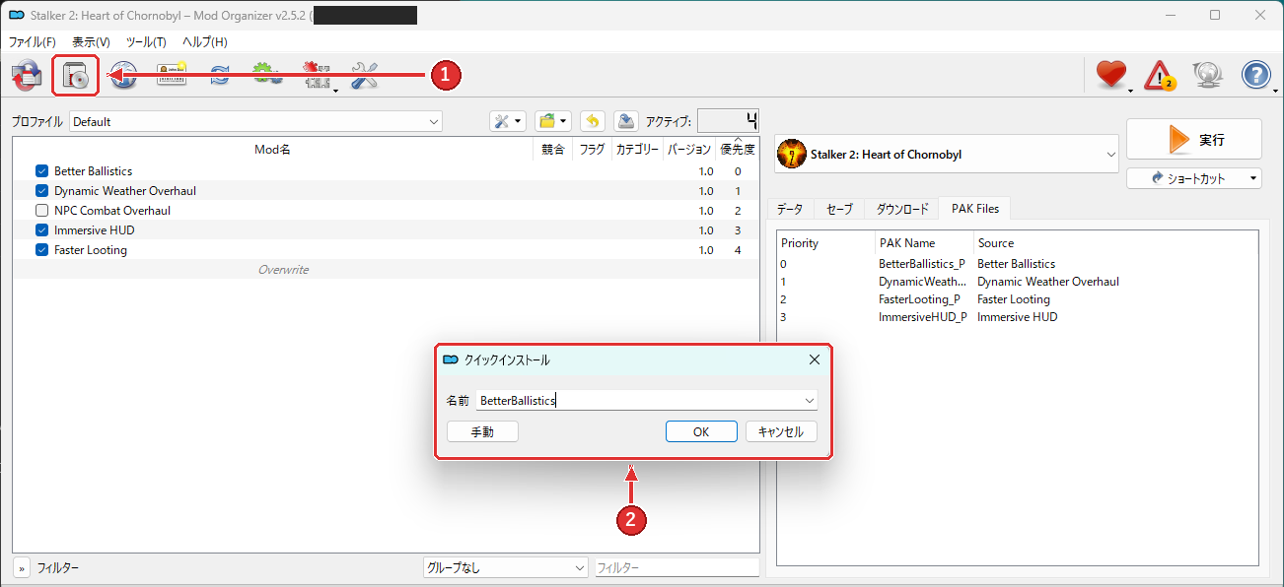1284x587 pixels.
Task: Sort by Mod名 column header
Action: tap(272, 150)
